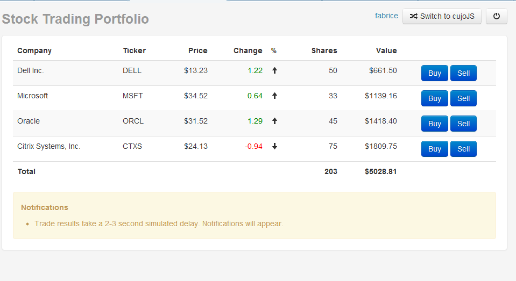Click the 45 shares cell for Oracle

333,121
